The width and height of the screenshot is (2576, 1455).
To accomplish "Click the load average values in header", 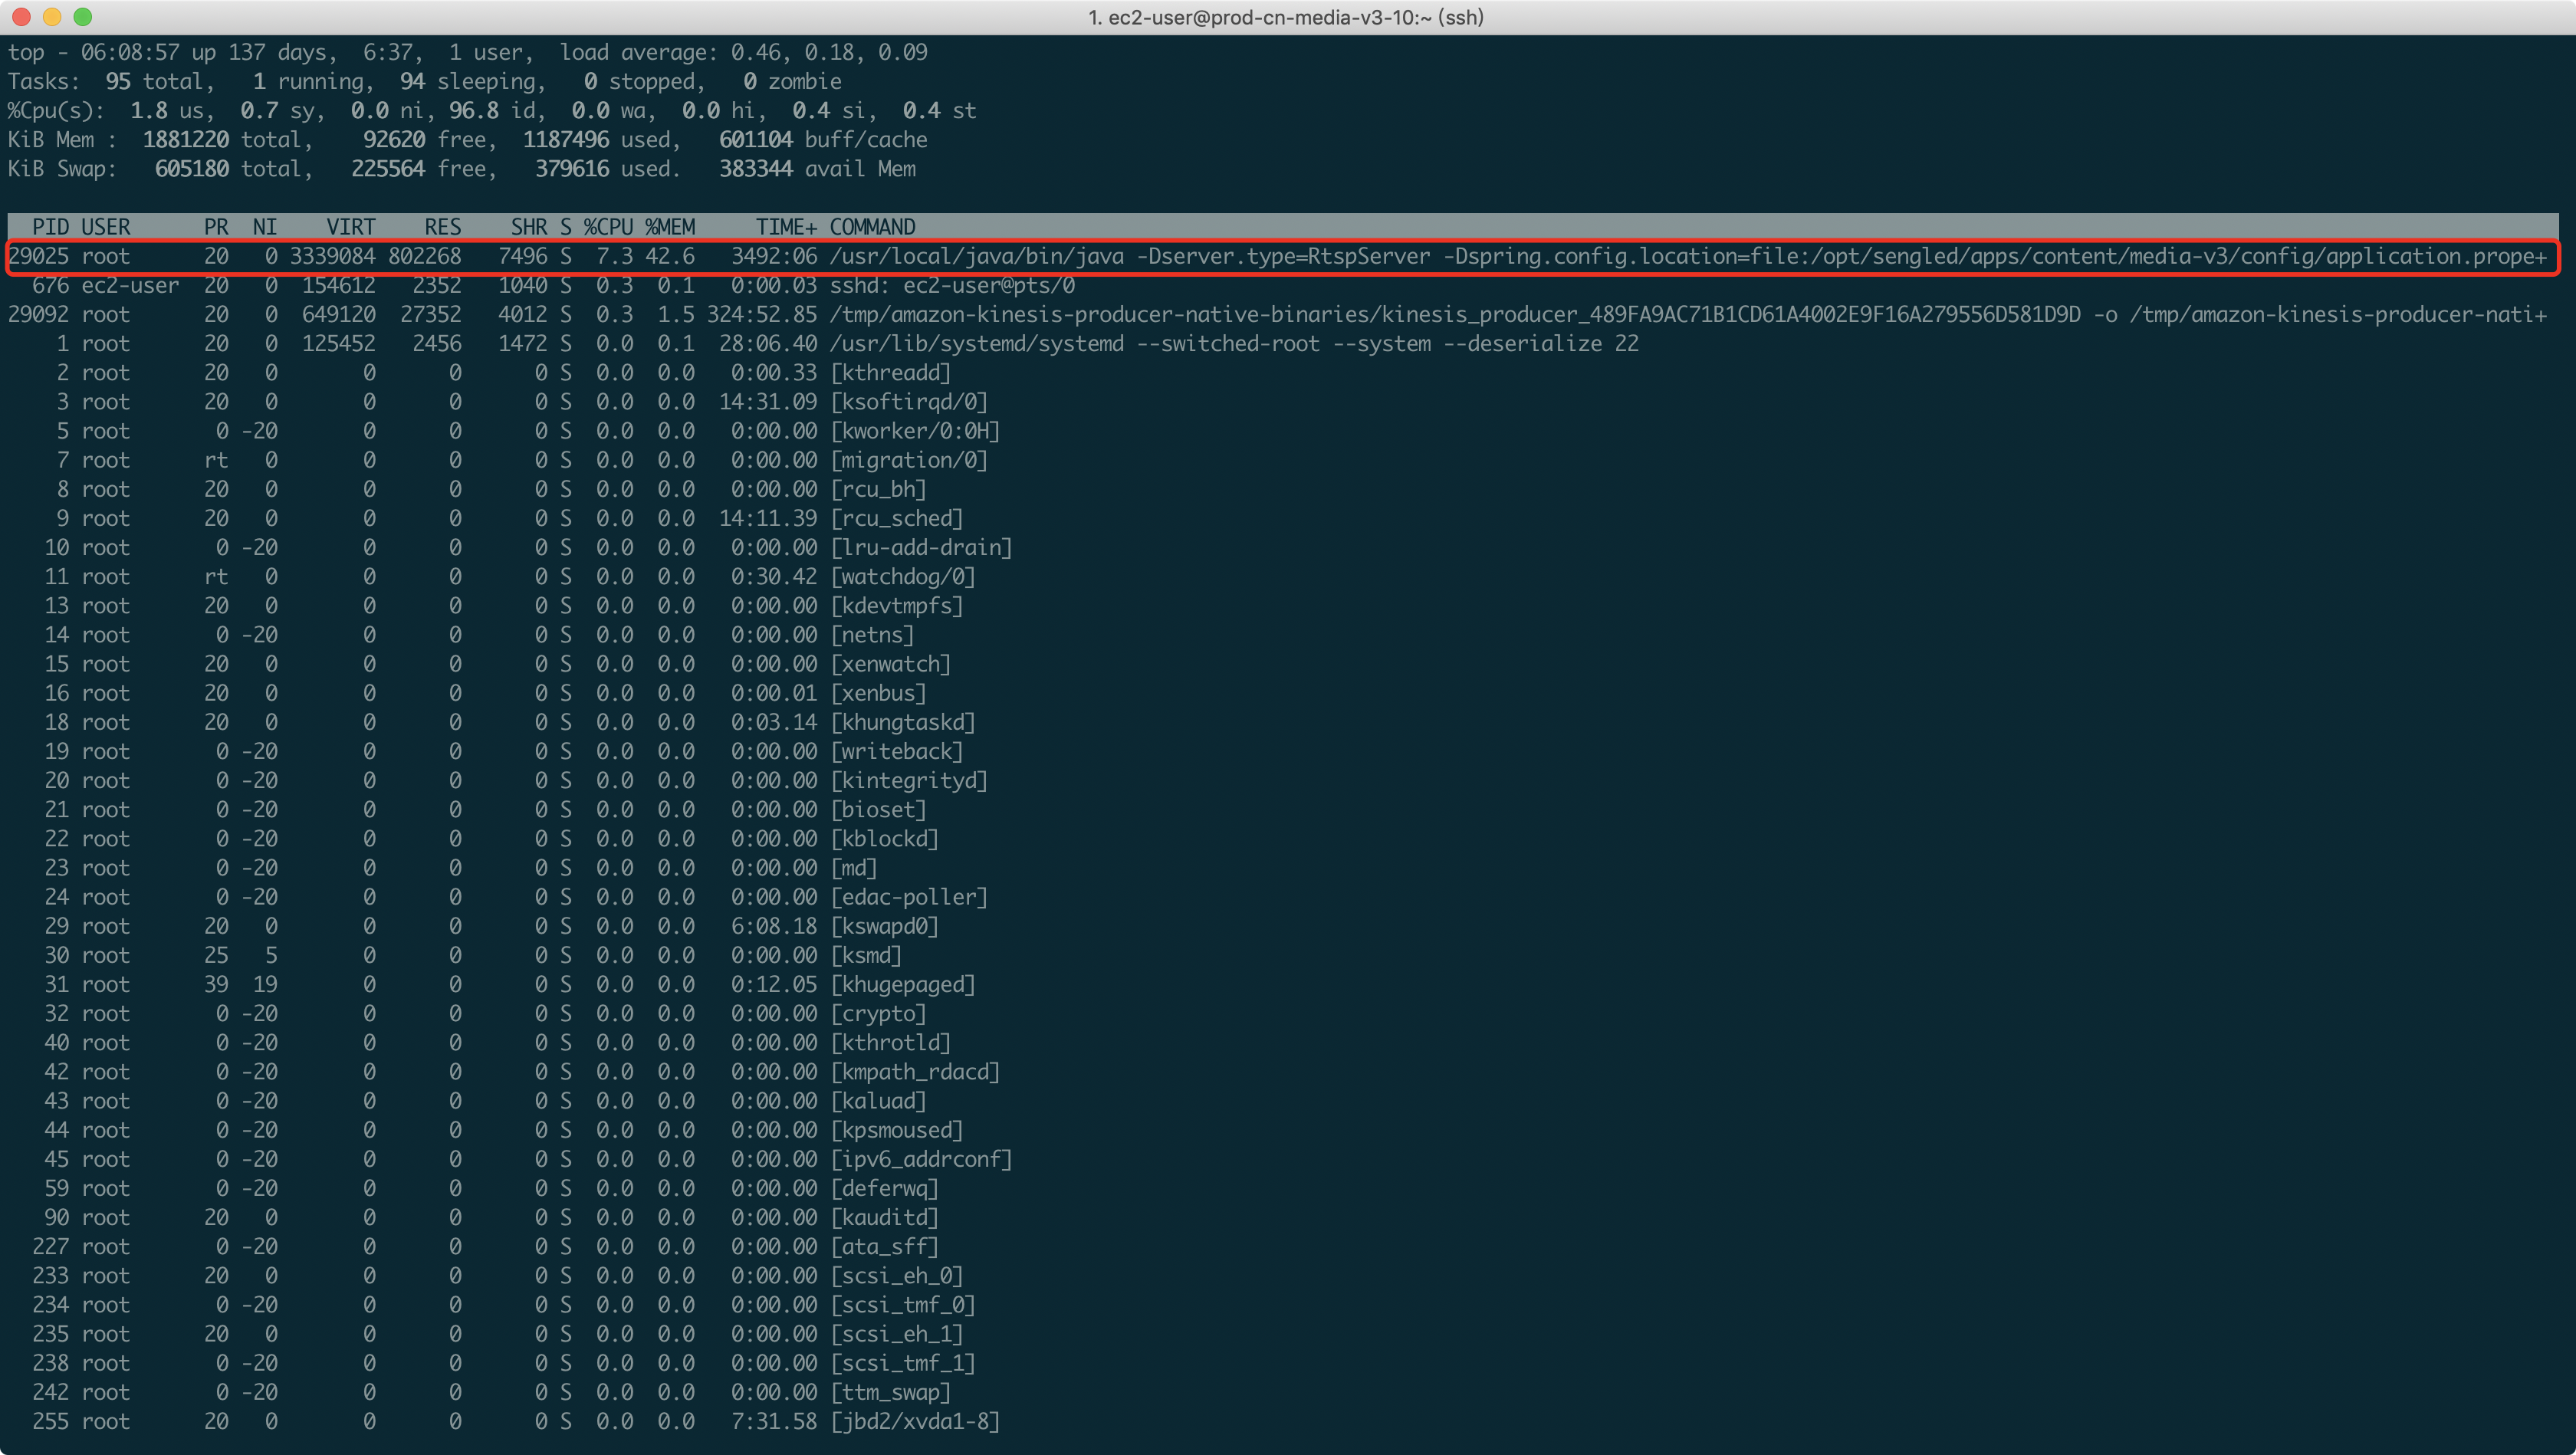I will [828, 52].
